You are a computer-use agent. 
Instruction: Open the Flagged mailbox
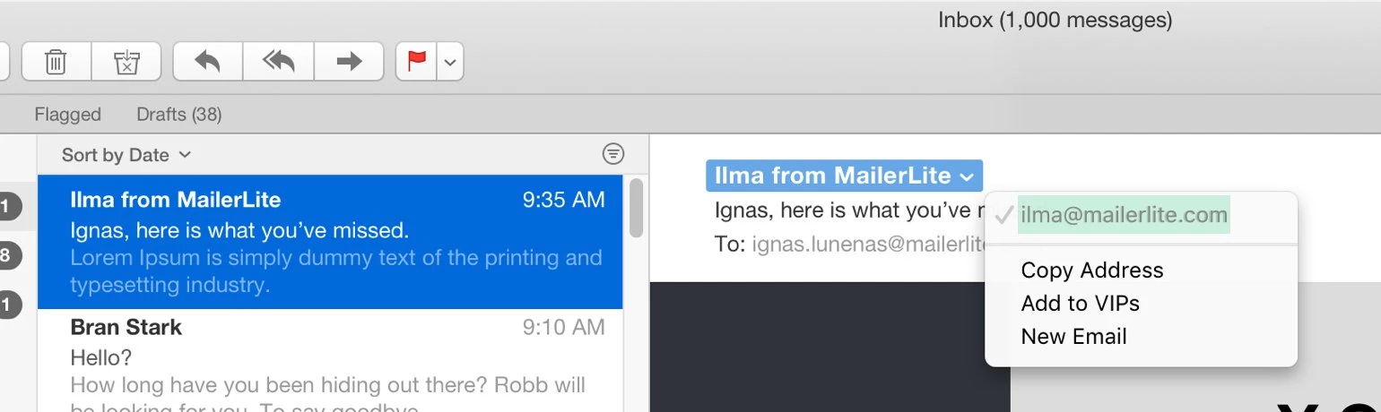(67, 115)
